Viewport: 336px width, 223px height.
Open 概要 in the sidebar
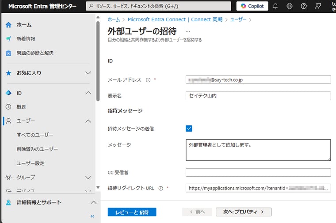click(x=21, y=106)
